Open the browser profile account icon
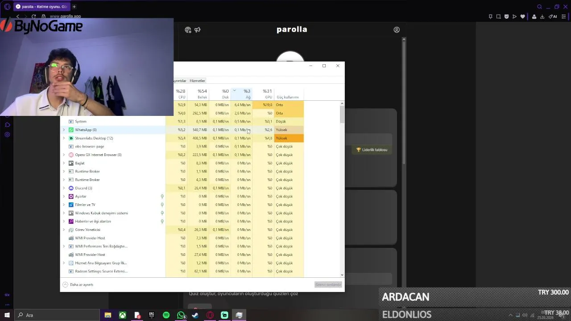The image size is (571, 321). tap(534, 16)
